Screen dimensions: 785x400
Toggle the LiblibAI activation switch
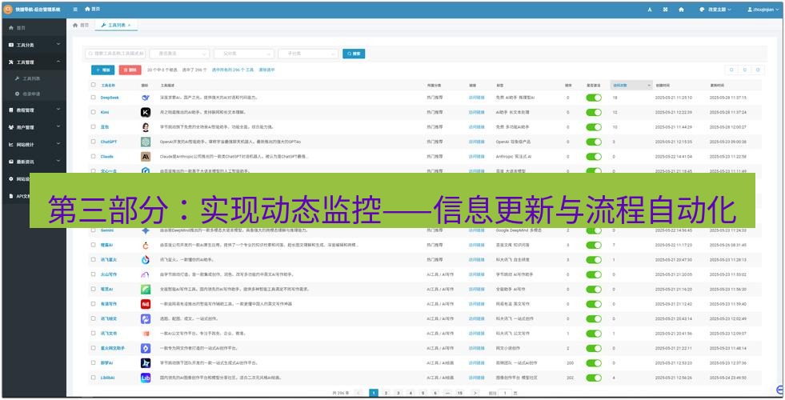tap(594, 378)
